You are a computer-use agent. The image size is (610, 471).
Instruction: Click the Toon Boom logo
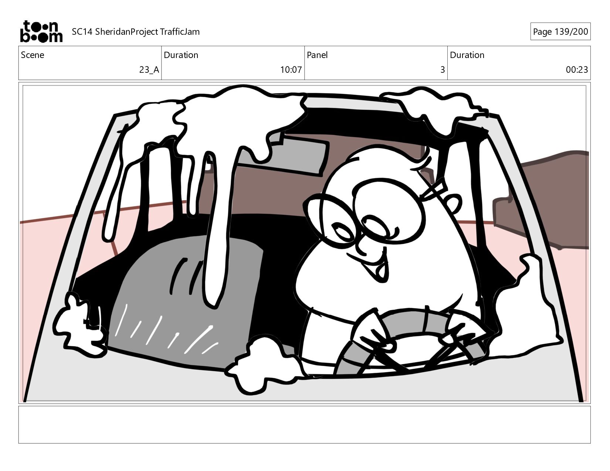(x=41, y=31)
